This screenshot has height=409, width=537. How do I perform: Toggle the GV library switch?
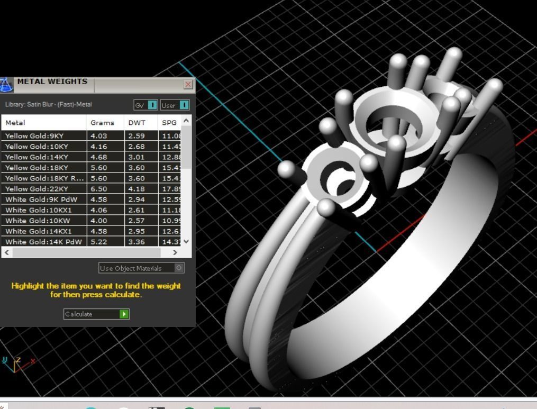tap(145, 105)
